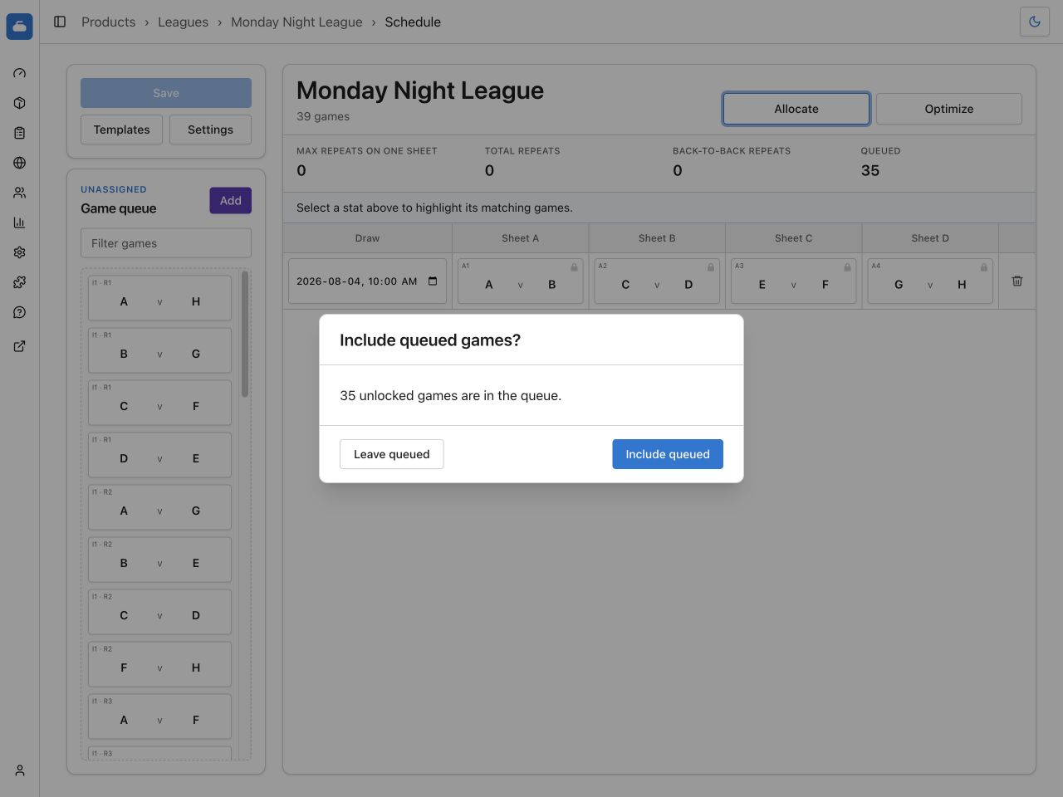Confirm Include queued in dialog
The height and width of the screenshot is (797, 1063).
click(668, 454)
